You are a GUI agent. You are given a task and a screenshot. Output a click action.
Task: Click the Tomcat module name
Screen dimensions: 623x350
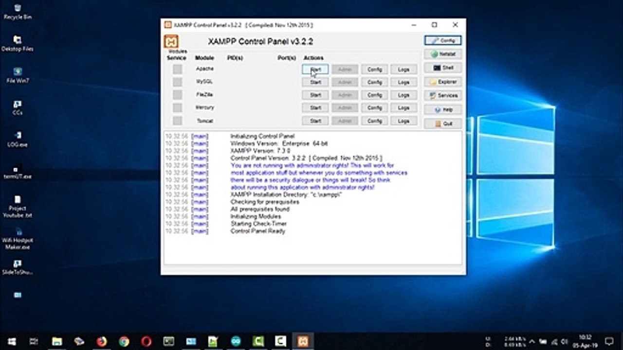[205, 121]
